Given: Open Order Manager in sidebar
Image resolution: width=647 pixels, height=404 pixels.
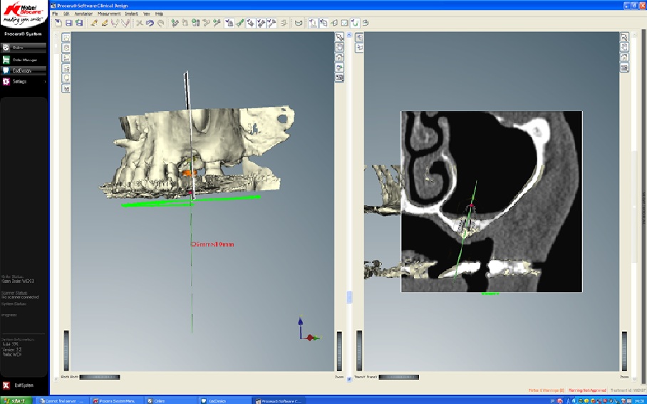Looking at the screenshot, I should pyautogui.click(x=24, y=60).
